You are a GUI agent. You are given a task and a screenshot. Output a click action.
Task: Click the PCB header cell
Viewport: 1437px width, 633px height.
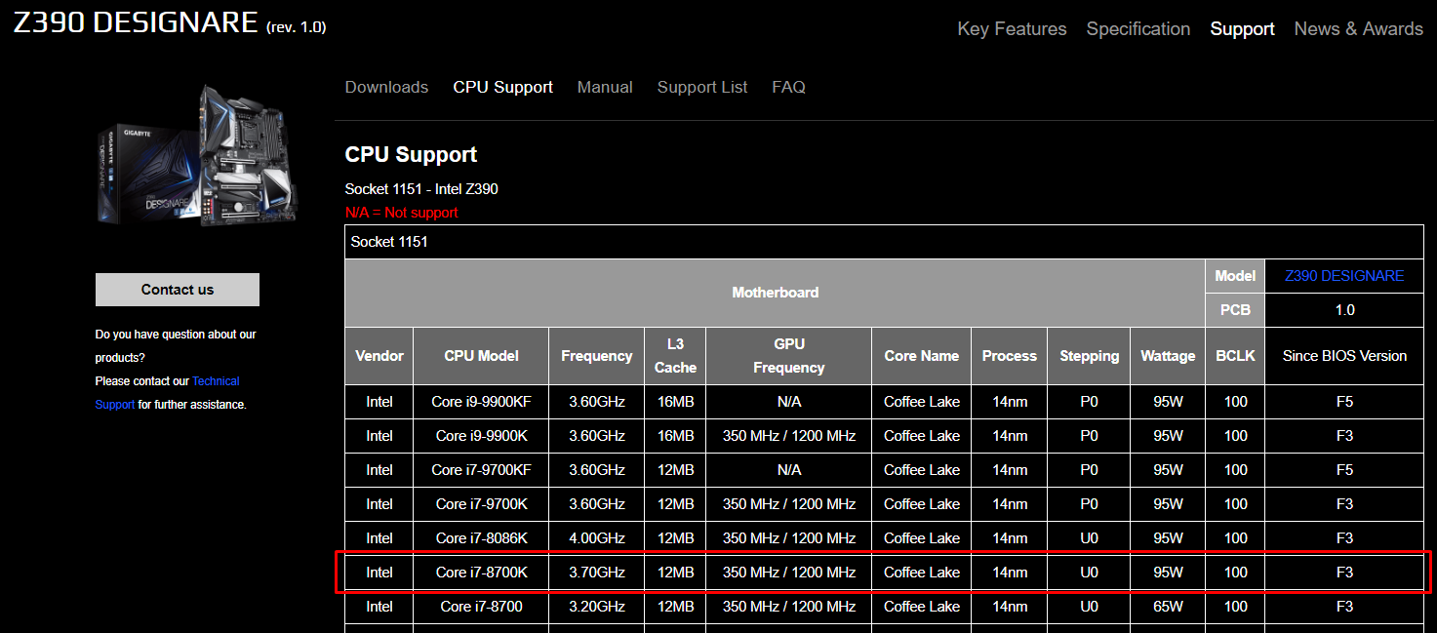point(1235,310)
